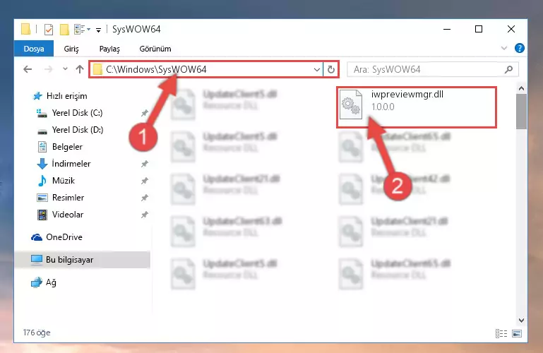
Task: Select OneDrive in navigation pane
Action: (x=56, y=237)
